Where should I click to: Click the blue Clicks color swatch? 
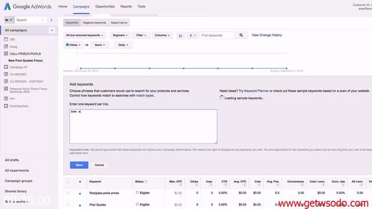(67, 45)
